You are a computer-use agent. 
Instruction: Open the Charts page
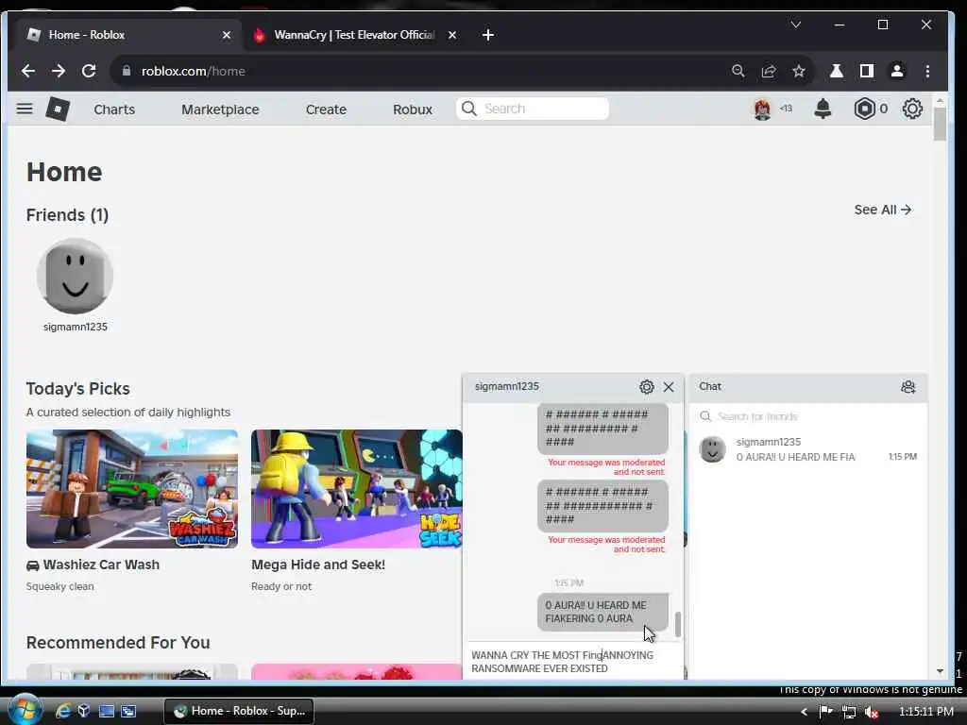pyautogui.click(x=114, y=110)
